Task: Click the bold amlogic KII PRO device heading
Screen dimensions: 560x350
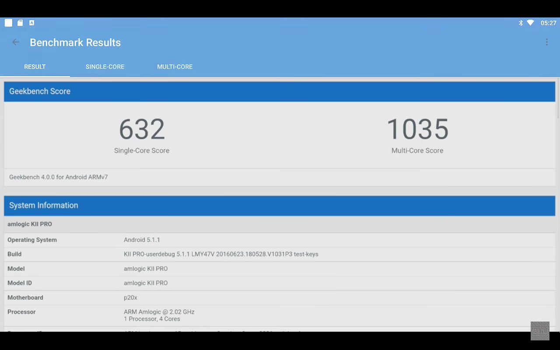Action: 30,224
